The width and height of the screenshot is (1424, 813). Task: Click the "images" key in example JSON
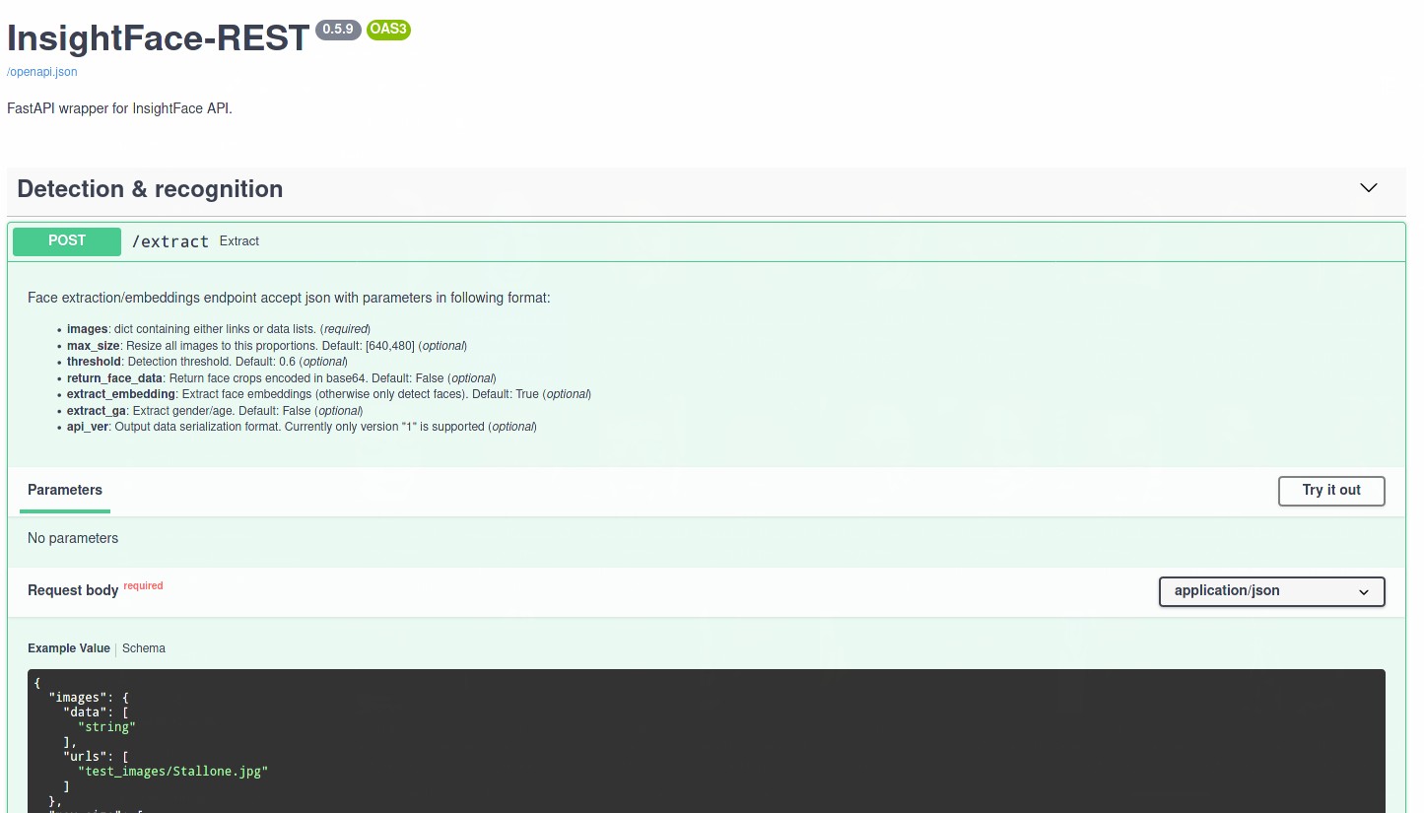[78, 697]
